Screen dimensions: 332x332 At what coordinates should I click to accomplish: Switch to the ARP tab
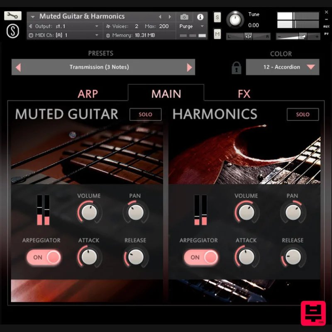point(88,94)
